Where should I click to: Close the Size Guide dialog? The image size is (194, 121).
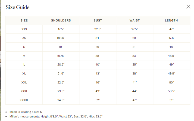[188, 7]
